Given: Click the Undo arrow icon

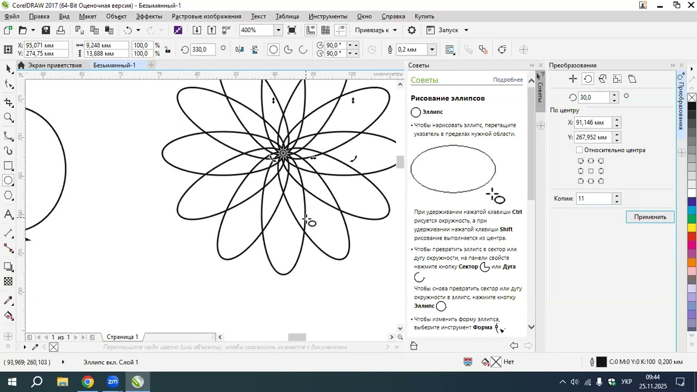Looking at the screenshot, I should tap(128, 30).
